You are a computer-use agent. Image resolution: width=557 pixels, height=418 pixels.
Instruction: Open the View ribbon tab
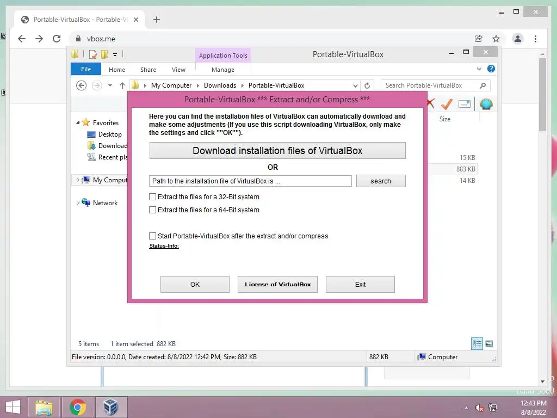[x=178, y=70]
